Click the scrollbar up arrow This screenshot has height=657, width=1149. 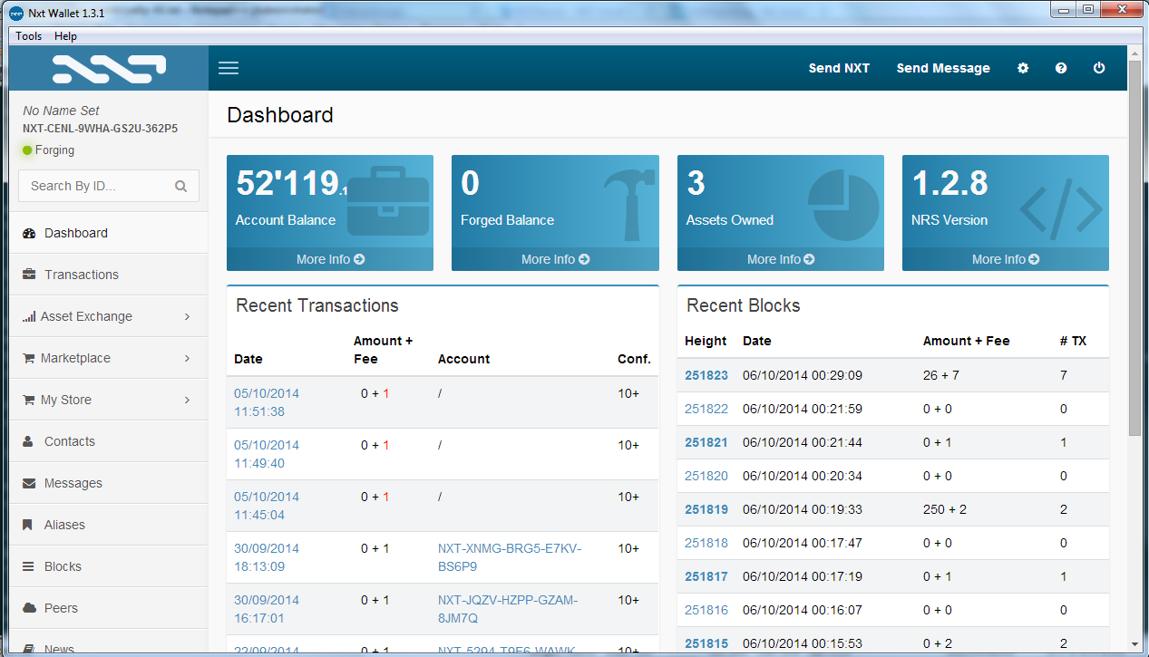pos(1134,53)
